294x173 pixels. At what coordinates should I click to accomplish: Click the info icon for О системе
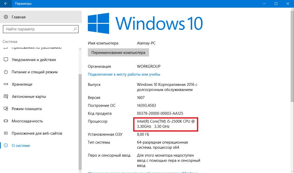[x=6, y=145]
